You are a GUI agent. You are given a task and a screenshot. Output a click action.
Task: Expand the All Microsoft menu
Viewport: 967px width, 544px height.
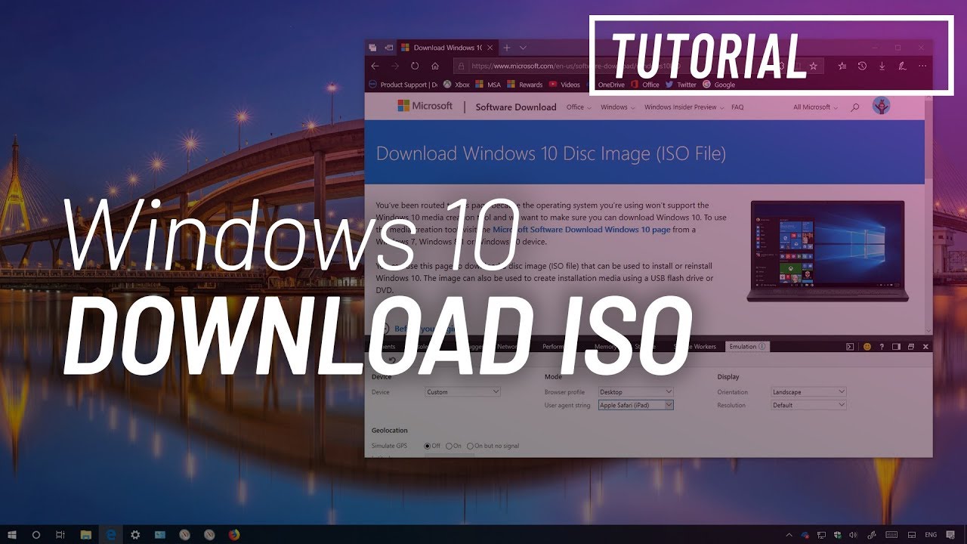click(815, 107)
